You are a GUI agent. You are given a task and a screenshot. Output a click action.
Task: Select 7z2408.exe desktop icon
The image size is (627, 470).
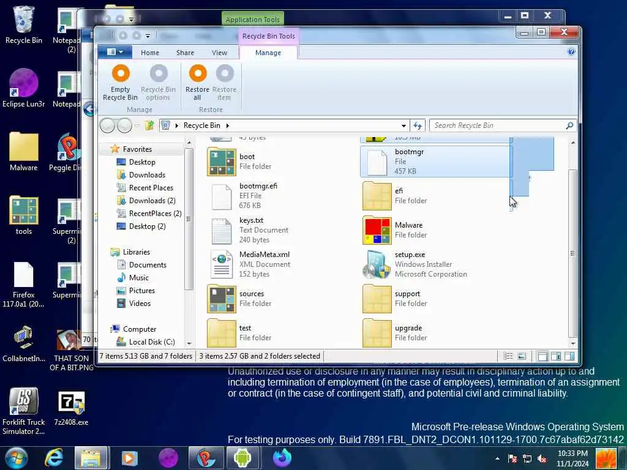pos(71,408)
